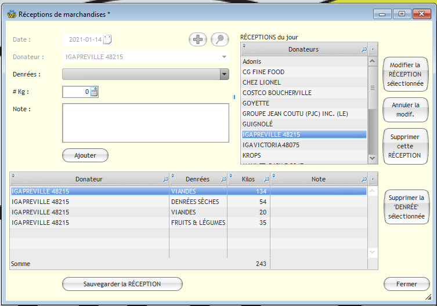Screen dimensions: 437x306
Task: Expand column options arrow right of Donateurs header
Action: click(373, 50)
